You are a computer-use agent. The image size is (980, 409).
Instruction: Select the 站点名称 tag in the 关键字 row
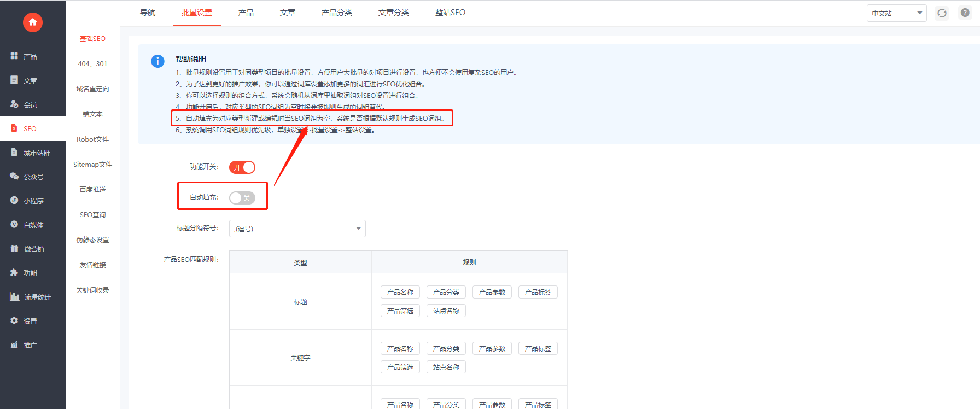click(446, 367)
